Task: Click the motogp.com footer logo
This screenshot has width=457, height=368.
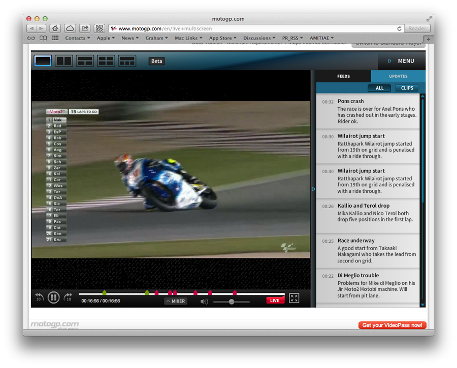Action: coord(55,324)
